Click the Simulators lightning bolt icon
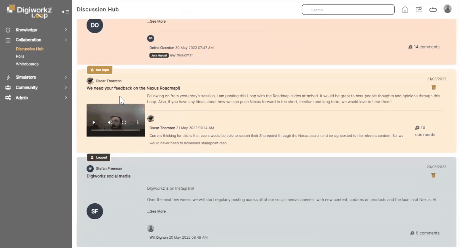459x248 pixels. [x=8, y=77]
